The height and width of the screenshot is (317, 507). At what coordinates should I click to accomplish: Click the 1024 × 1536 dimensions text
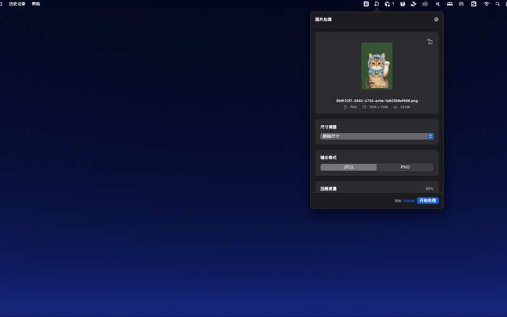point(378,107)
